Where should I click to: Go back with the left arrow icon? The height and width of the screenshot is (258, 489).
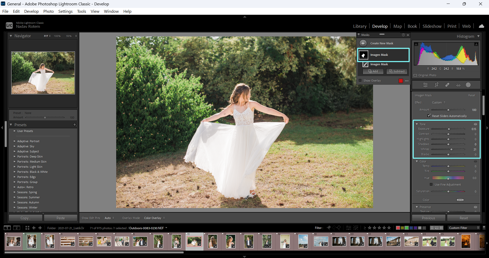tap(34, 228)
